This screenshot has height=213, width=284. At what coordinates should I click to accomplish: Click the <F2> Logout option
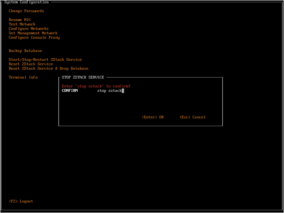click(21, 201)
